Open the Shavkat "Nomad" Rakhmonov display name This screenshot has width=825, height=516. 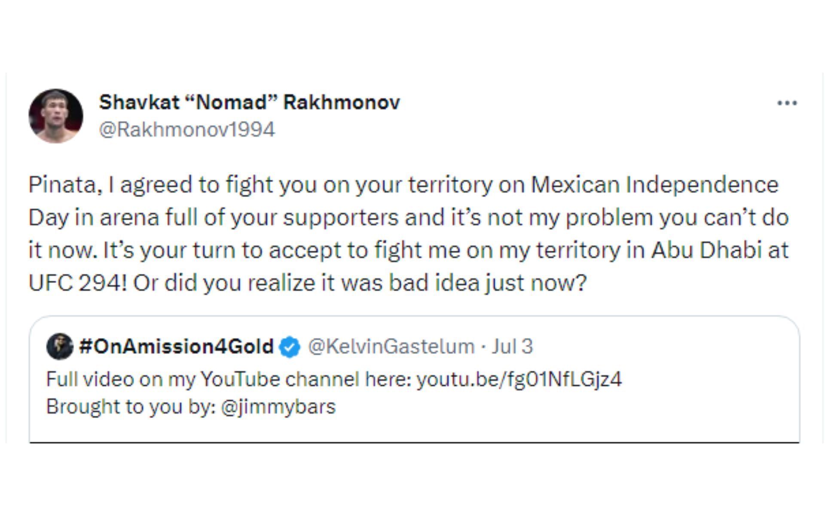click(249, 102)
